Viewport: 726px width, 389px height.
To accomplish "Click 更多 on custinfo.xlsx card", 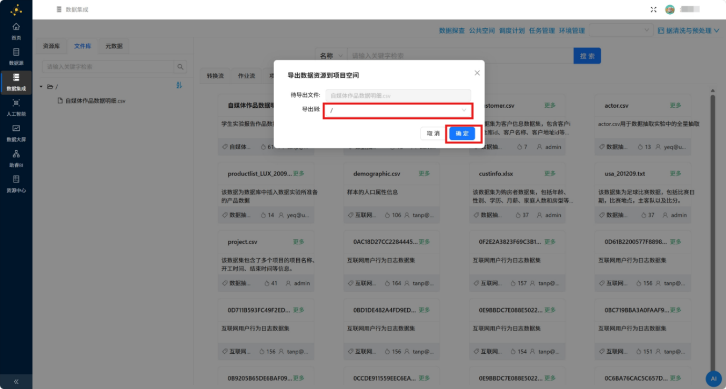I will tap(550, 173).
